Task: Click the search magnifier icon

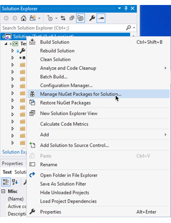Action: [129, 27]
